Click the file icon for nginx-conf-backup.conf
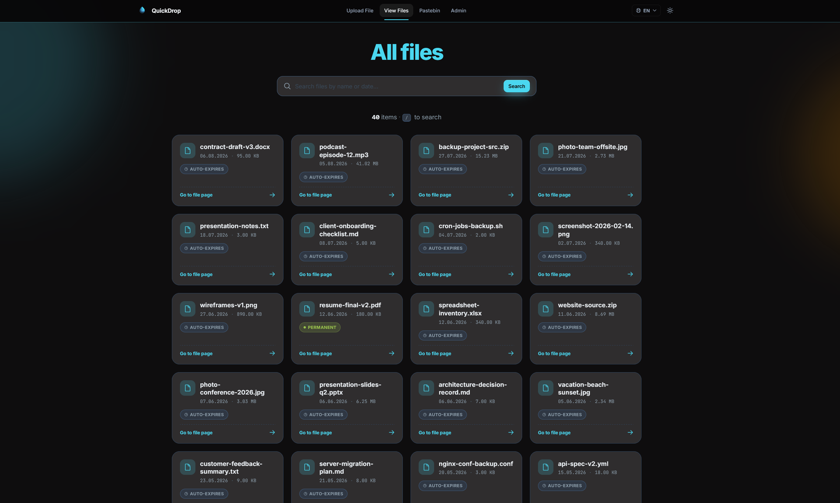The width and height of the screenshot is (840, 503). point(426,467)
